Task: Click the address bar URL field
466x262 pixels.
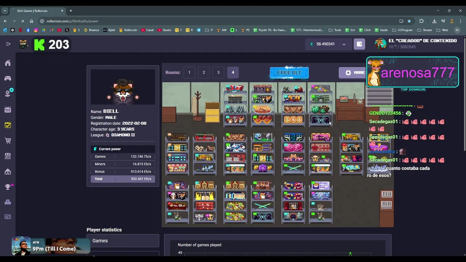Action: pos(218,21)
